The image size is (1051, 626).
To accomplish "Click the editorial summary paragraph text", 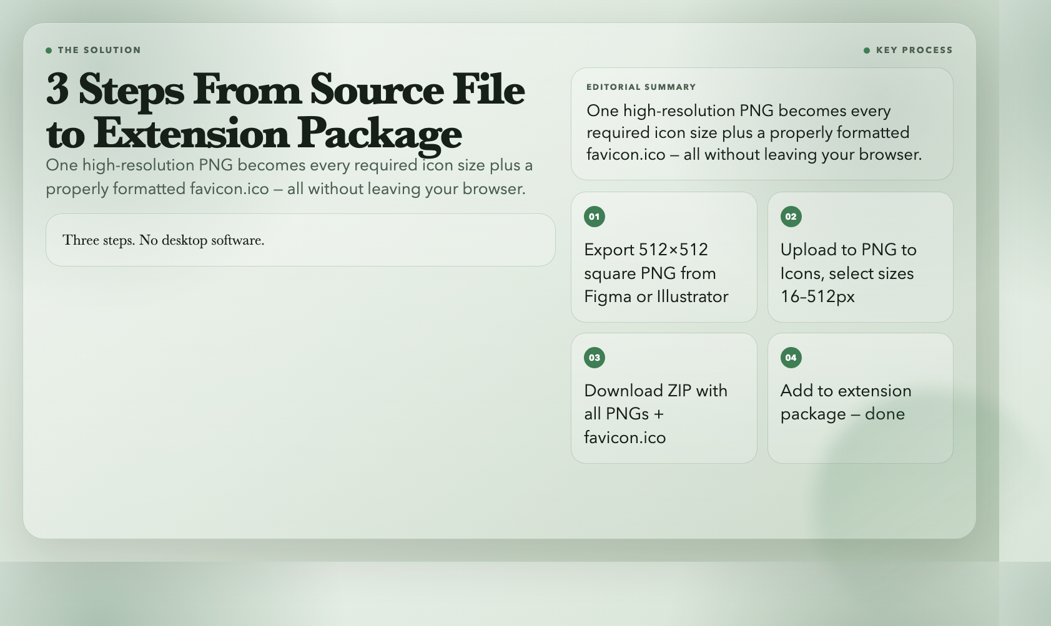I will pyautogui.click(x=754, y=132).
